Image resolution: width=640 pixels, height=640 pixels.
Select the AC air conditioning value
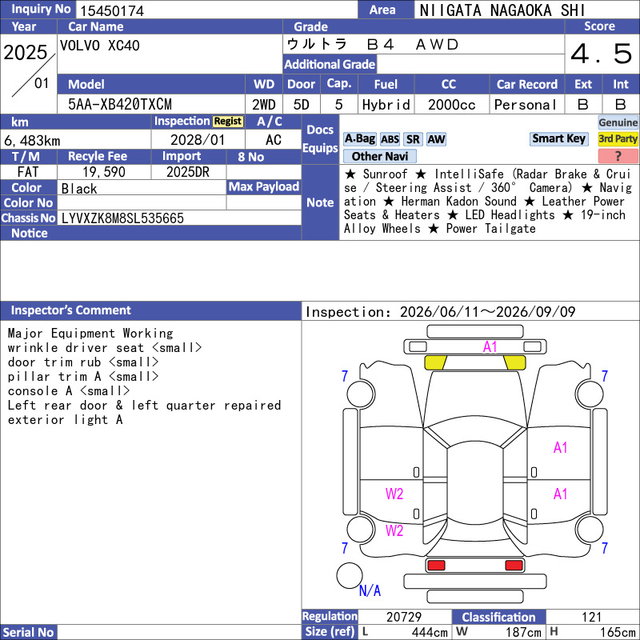(273, 140)
